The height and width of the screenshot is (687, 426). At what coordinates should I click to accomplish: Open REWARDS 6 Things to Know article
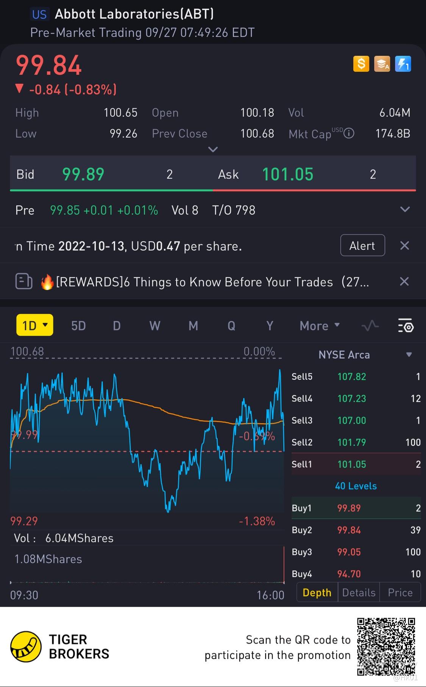204,282
